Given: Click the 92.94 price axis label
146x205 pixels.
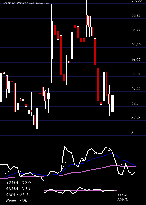Looking at the screenshot, I should click(x=136, y=74).
